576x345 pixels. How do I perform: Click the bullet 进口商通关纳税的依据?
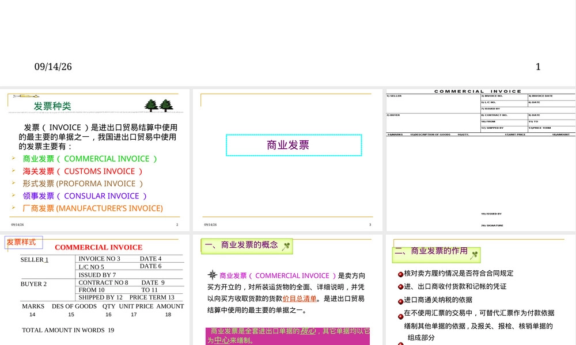pos(438,300)
